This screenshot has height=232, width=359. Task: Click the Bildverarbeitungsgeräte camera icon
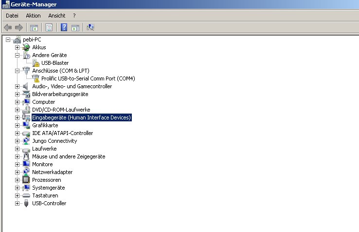click(26, 94)
